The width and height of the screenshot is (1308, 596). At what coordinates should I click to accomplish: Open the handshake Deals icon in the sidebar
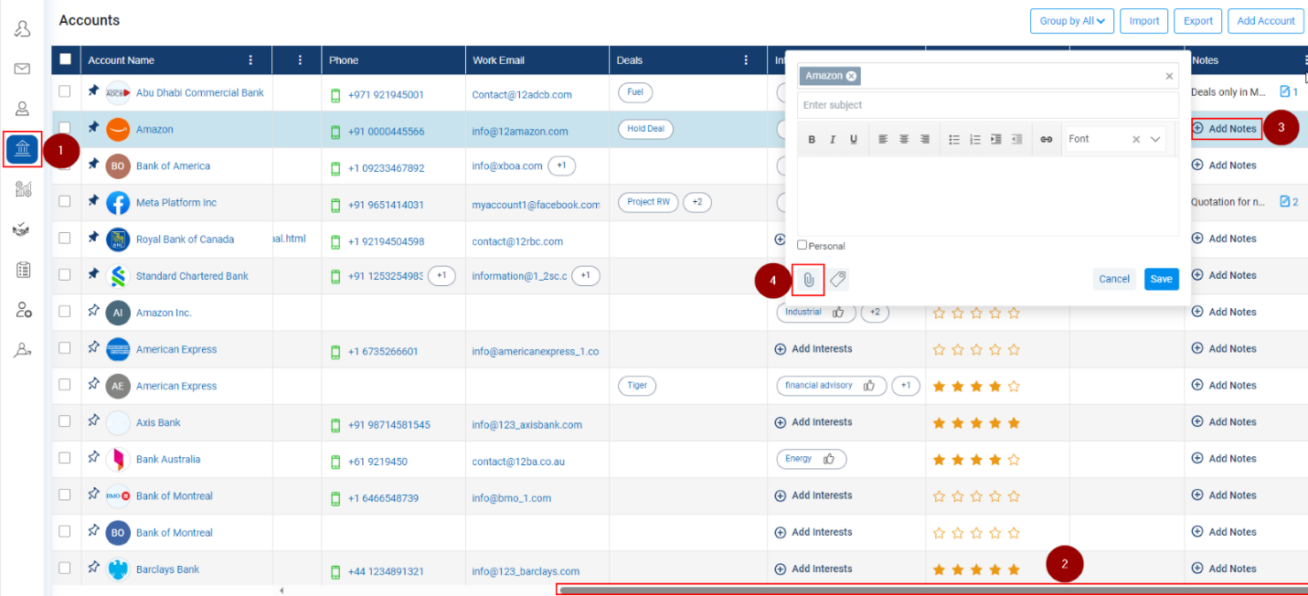tap(22, 229)
